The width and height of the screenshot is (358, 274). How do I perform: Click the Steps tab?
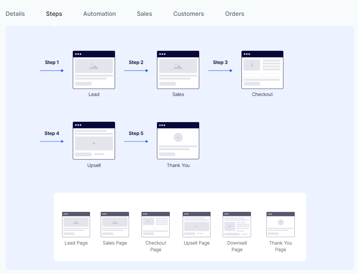(x=54, y=14)
